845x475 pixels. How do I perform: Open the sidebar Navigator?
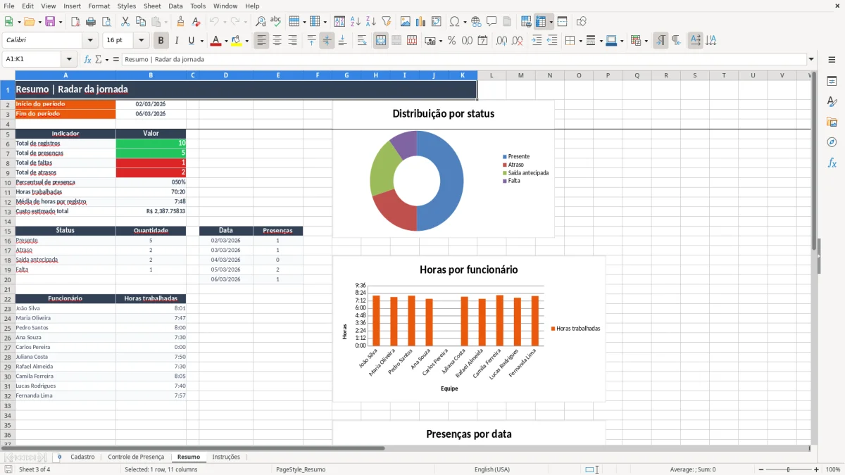832,142
